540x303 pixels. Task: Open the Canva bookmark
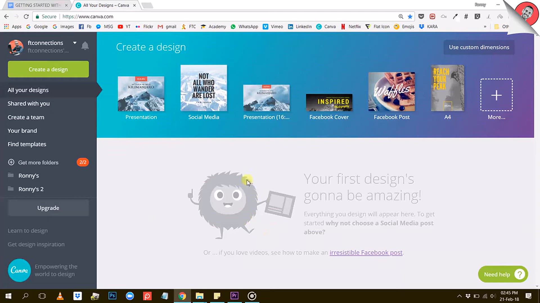[x=326, y=27]
